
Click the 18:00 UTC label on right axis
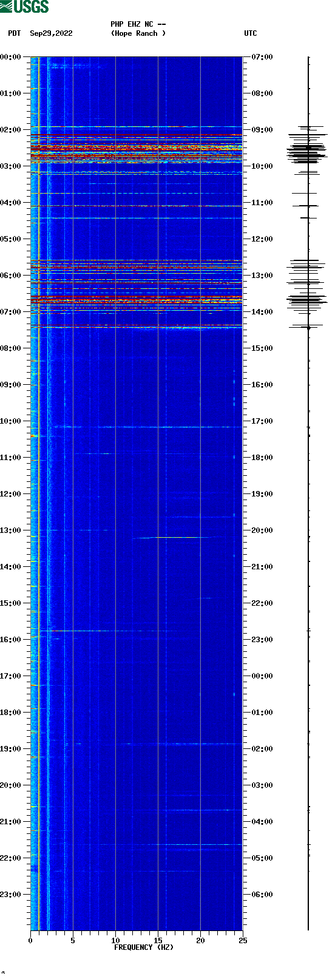(x=262, y=458)
